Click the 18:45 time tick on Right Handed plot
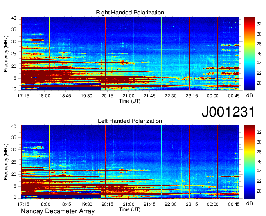 coord(65,96)
